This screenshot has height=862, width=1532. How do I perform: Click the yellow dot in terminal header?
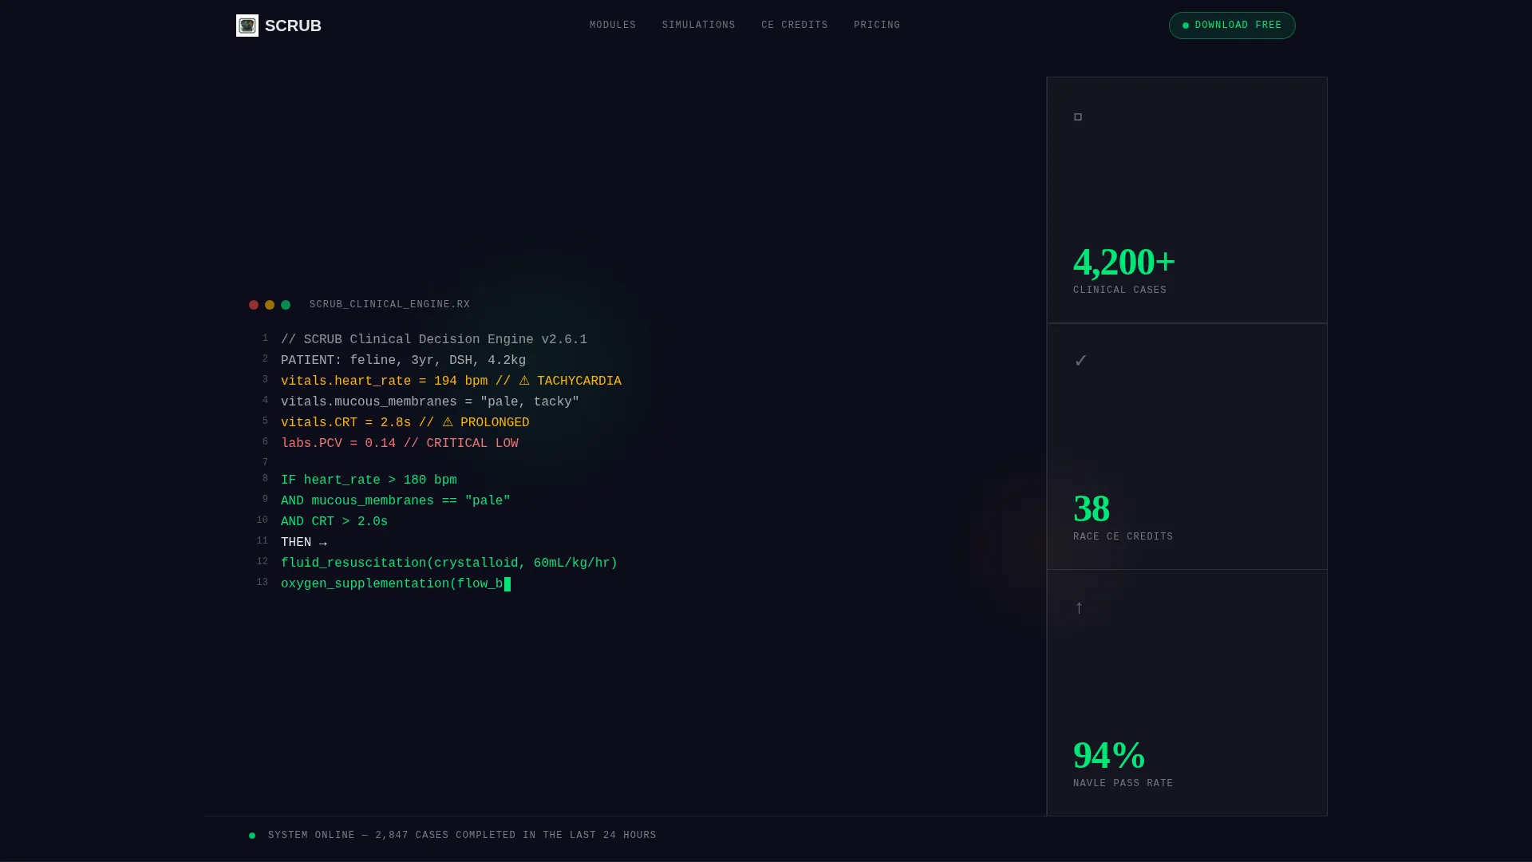[x=270, y=305]
